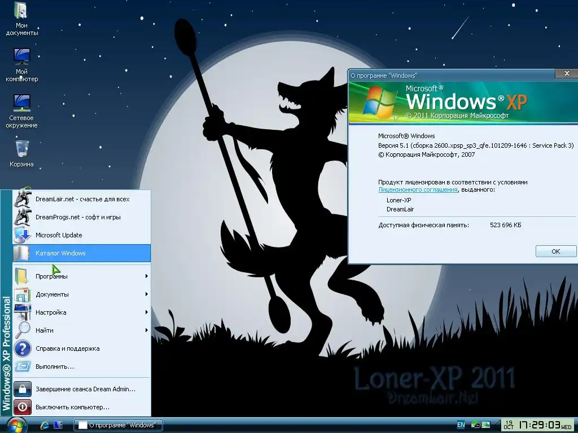Click the network tray icon
Image resolution: width=578 pixels, height=433 pixels.
click(x=486, y=425)
